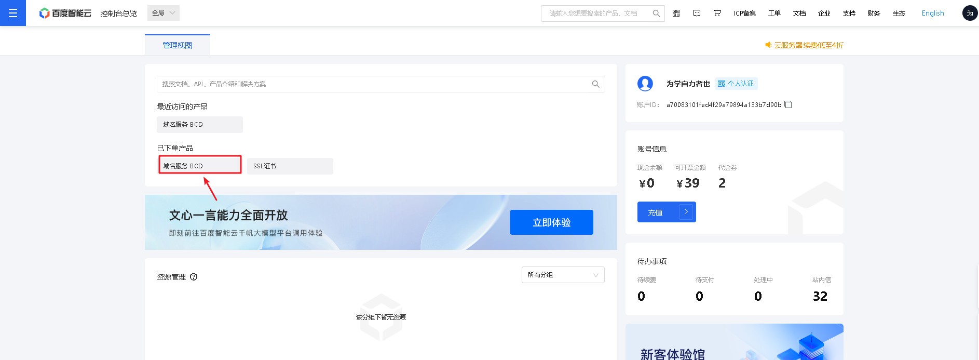Click the Baidu AI Cloud logo

[x=65, y=13]
